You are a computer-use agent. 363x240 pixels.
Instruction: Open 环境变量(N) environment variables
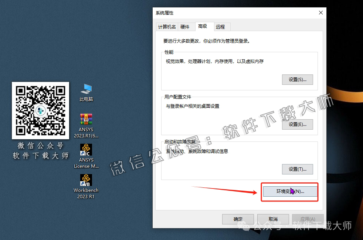(289, 191)
